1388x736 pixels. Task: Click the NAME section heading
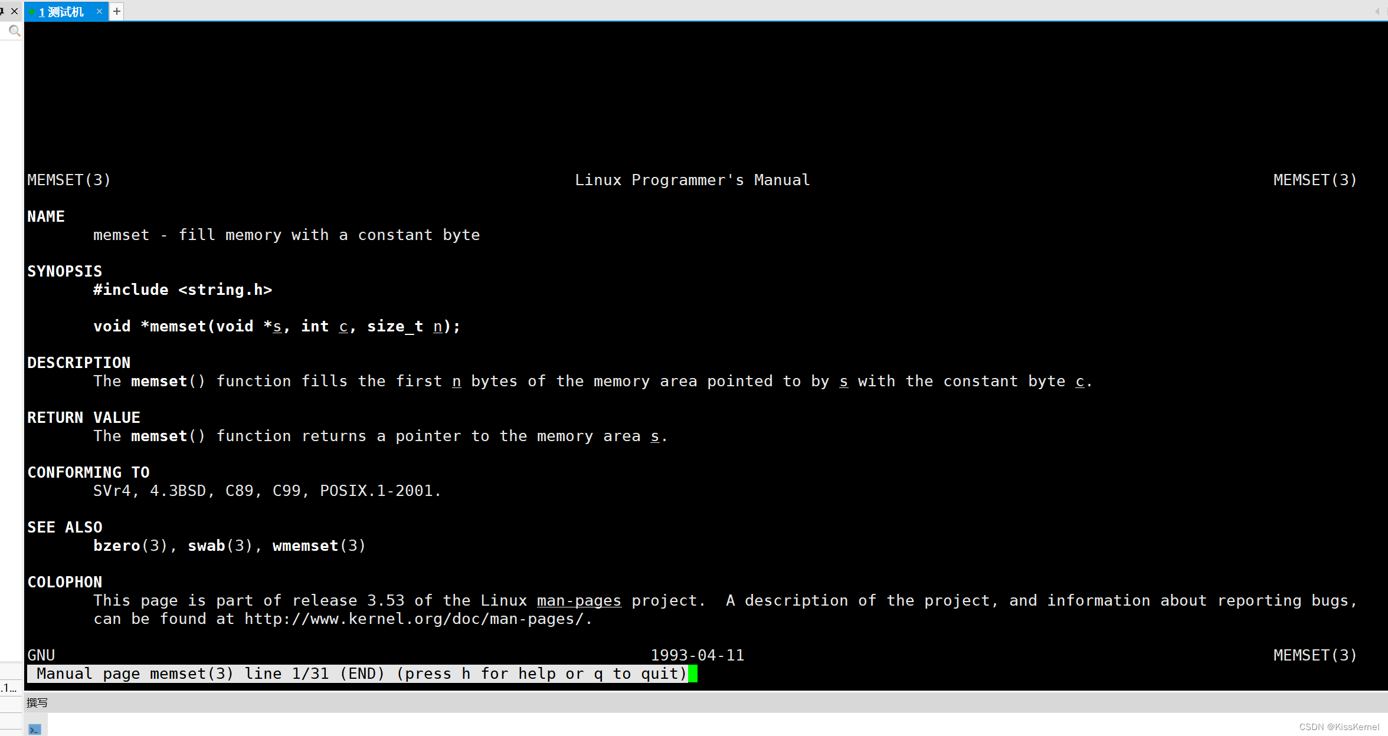[x=46, y=216]
